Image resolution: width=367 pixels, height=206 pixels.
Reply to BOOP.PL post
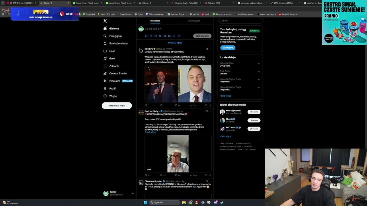pos(146,105)
